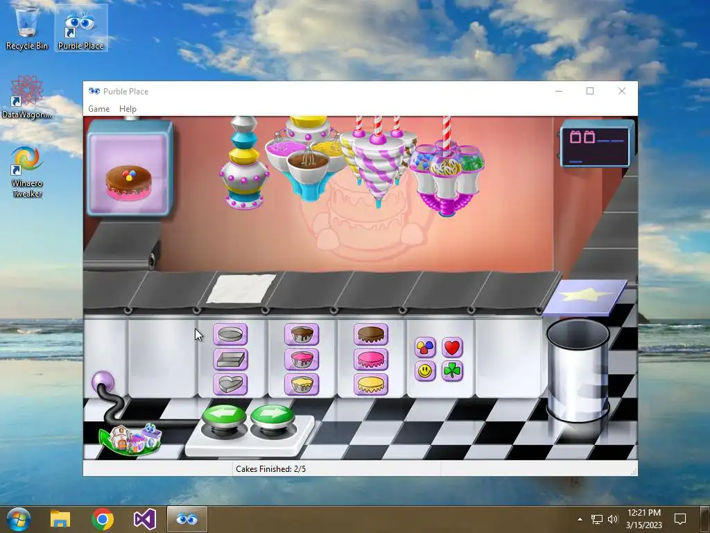The width and height of the screenshot is (710, 533).
Task: Choose the vanilla yellow batter bowl button
Action: [x=302, y=384]
